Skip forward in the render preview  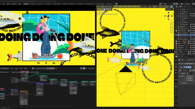coord(54,63)
